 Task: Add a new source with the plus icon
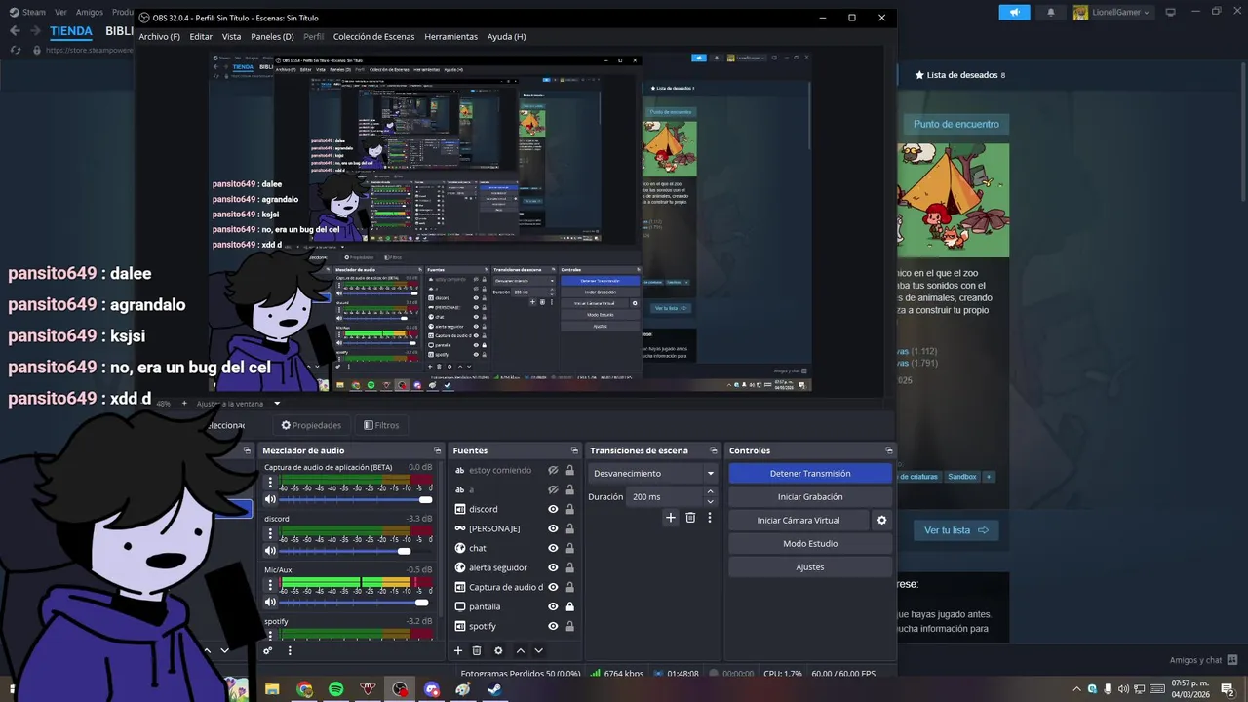click(458, 650)
